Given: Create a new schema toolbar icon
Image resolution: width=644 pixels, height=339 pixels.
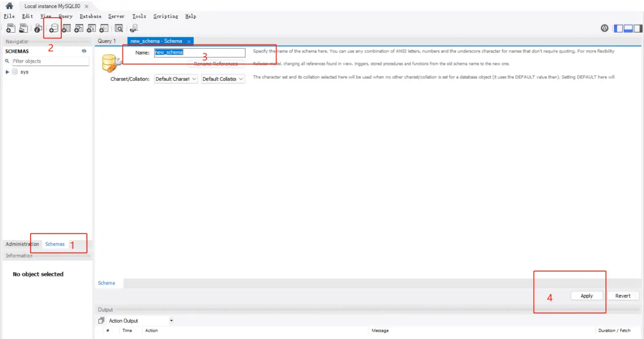Looking at the screenshot, I should [x=53, y=28].
